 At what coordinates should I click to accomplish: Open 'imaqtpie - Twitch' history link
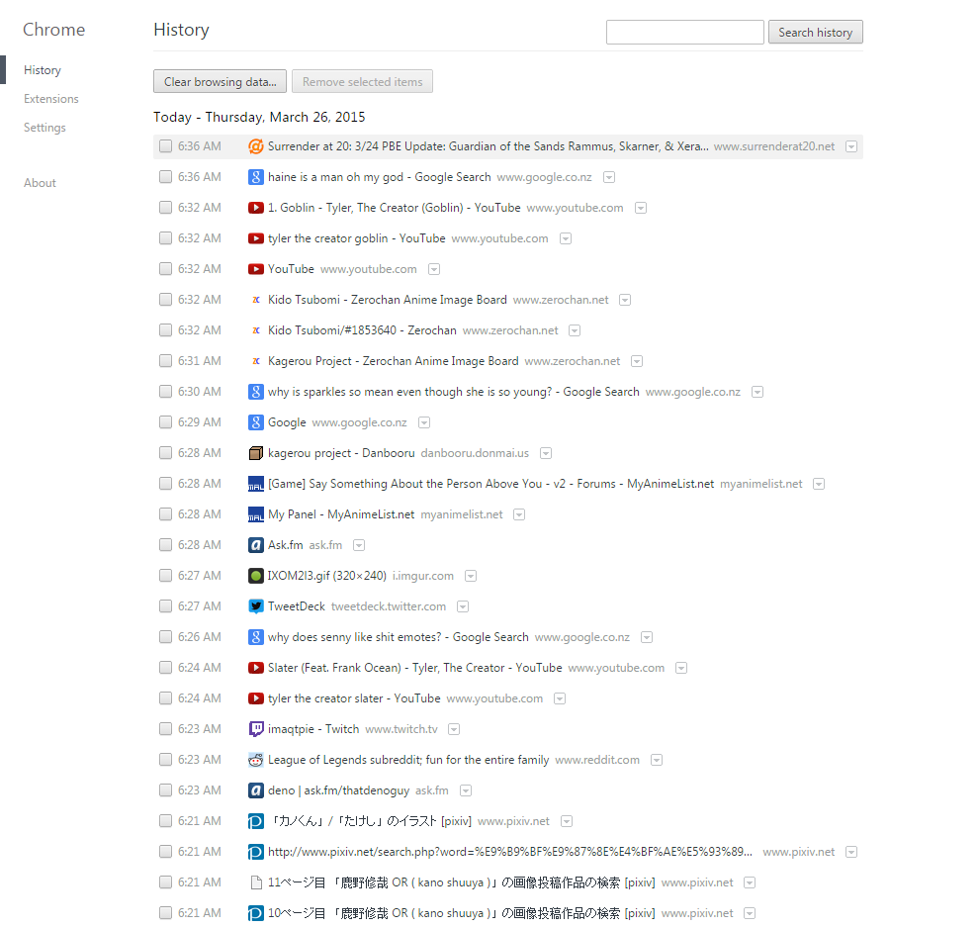click(313, 729)
